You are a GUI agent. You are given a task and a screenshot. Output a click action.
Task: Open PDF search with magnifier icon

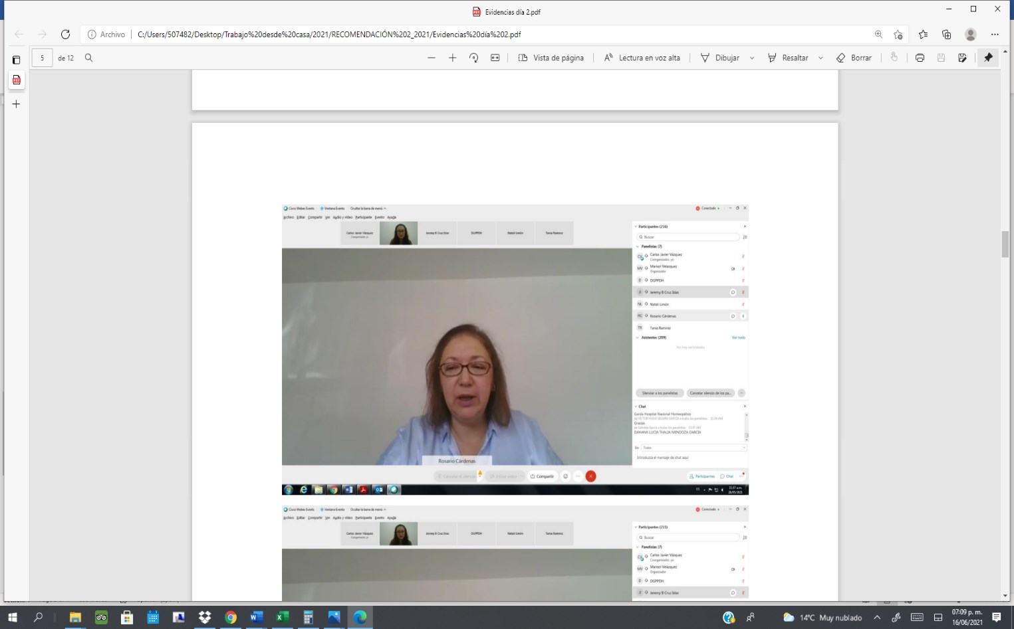tap(88, 58)
